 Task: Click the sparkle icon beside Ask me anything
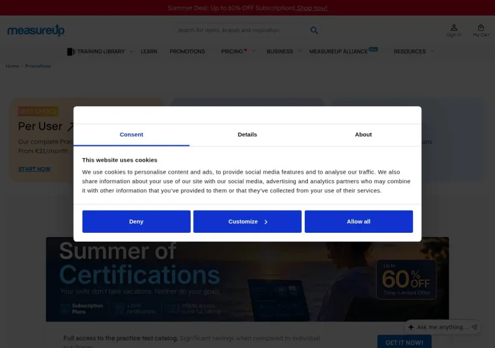click(x=410, y=327)
